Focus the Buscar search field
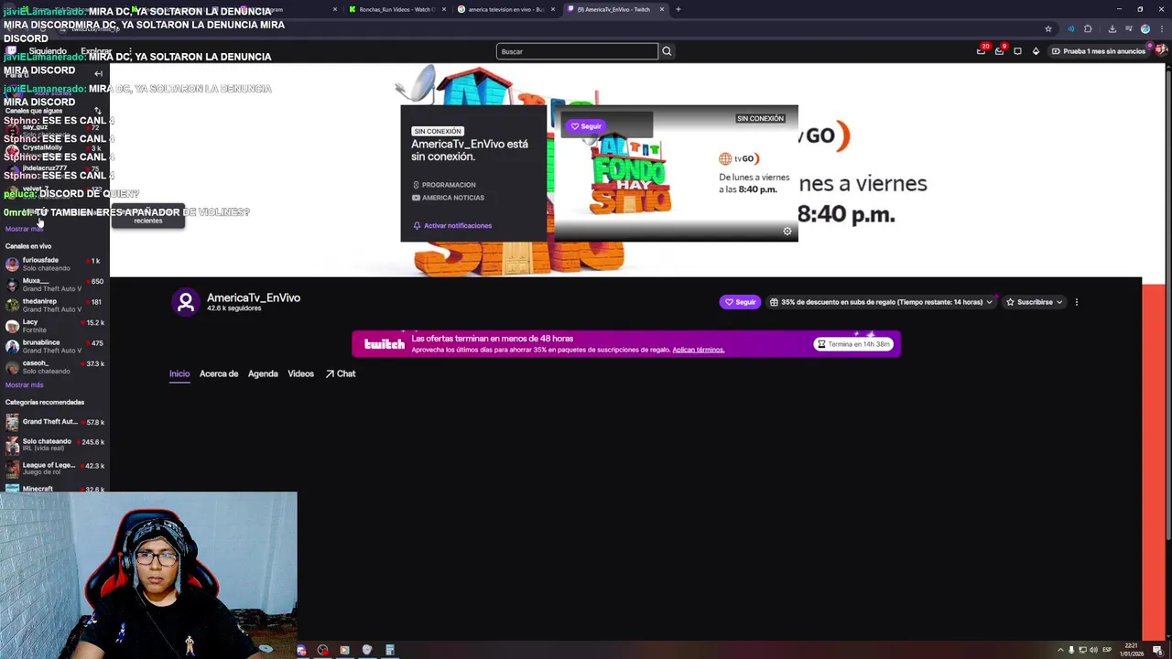 [577, 51]
